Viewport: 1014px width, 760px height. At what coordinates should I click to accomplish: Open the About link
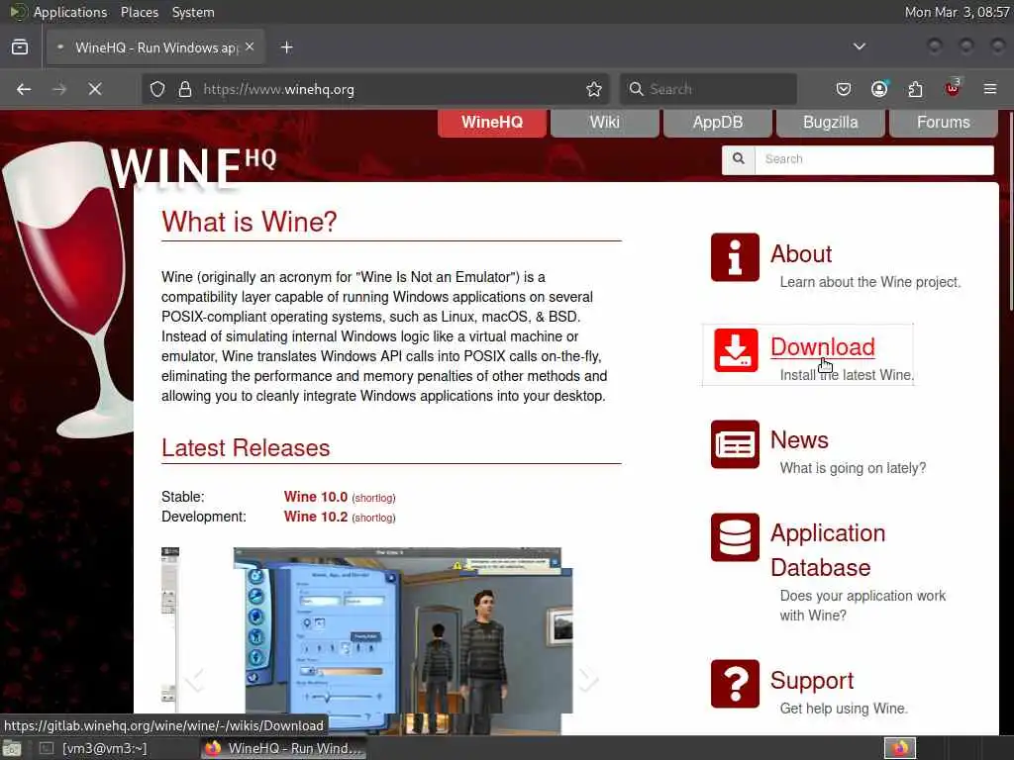pyautogui.click(x=800, y=253)
